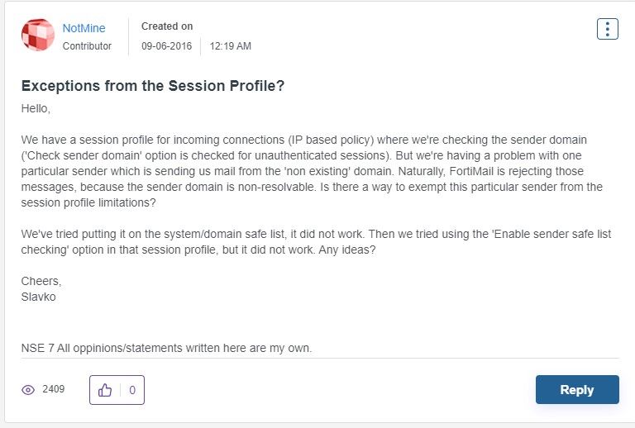
Task: Click the post date 09-06-2016
Action: pos(166,46)
